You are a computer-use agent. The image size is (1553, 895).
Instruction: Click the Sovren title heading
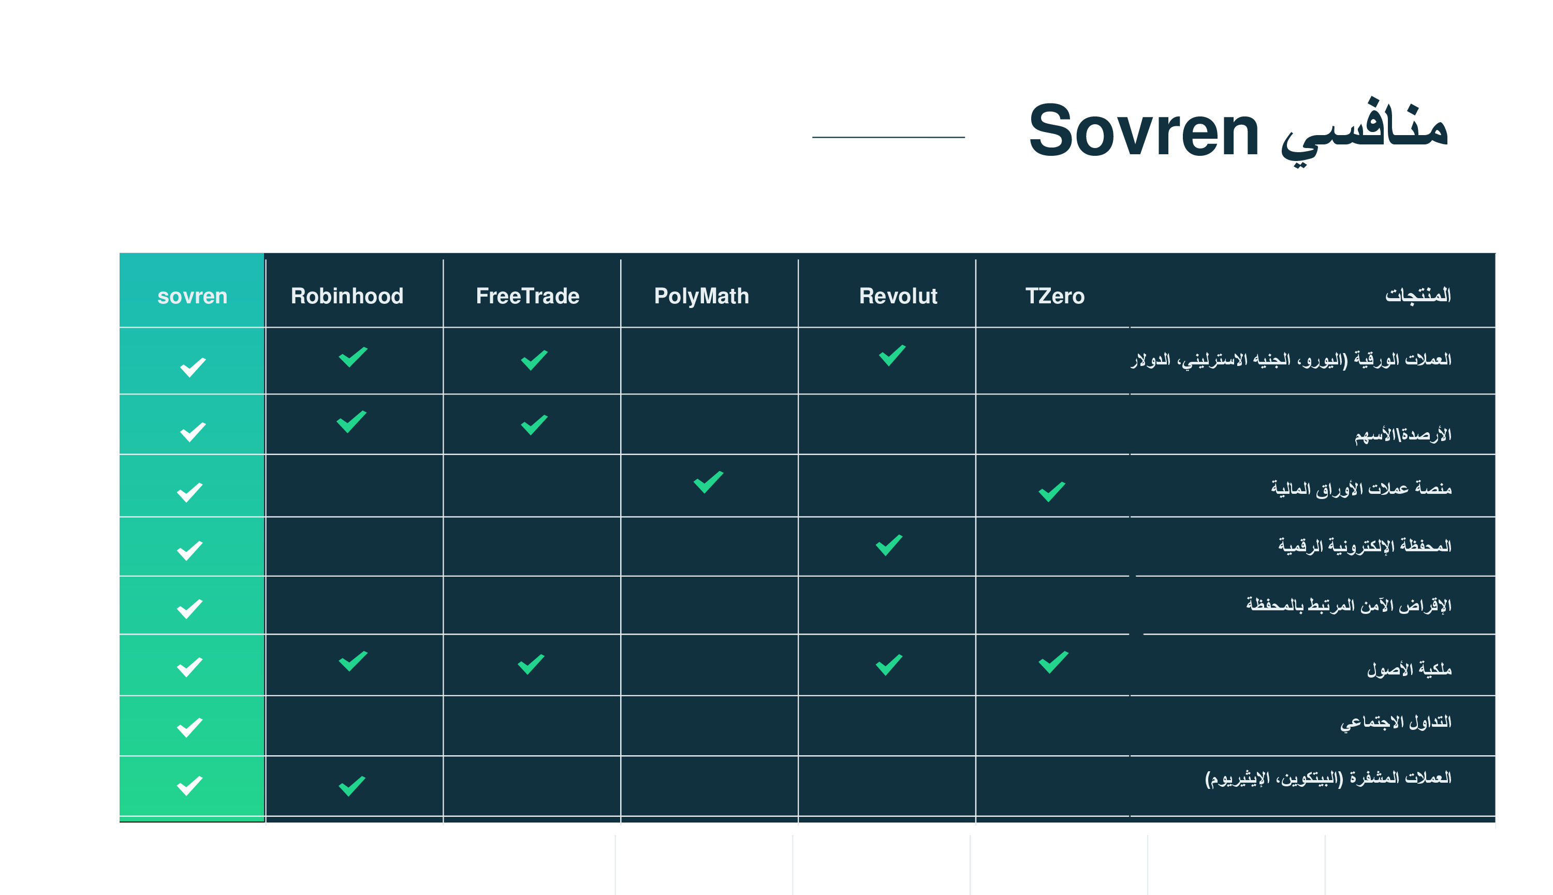(x=1238, y=131)
